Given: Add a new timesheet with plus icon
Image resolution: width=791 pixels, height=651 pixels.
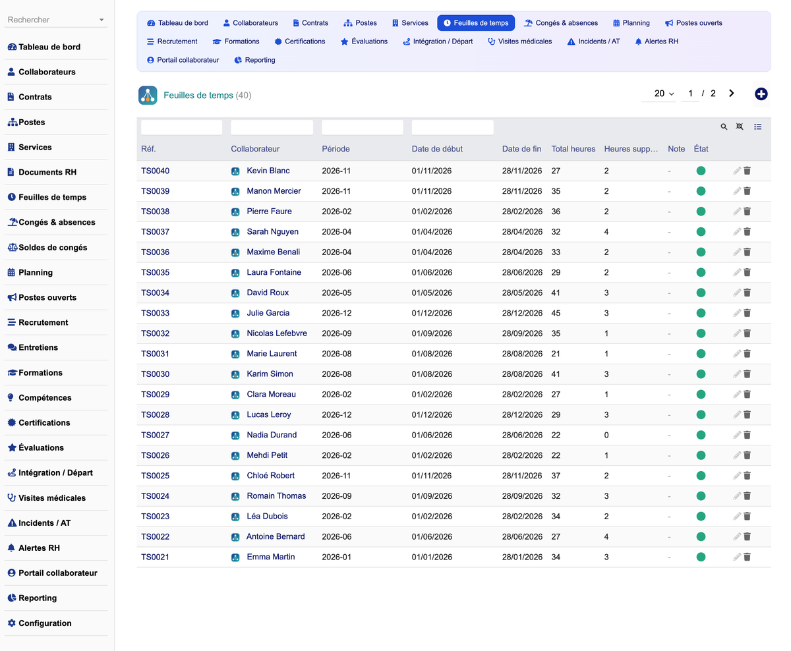Looking at the screenshot, I should tap(761, 94).
